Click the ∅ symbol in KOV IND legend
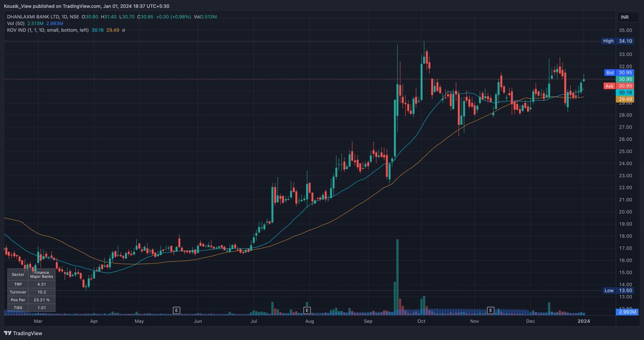Viewport: 644px width, 340px height. pos(124,30)
